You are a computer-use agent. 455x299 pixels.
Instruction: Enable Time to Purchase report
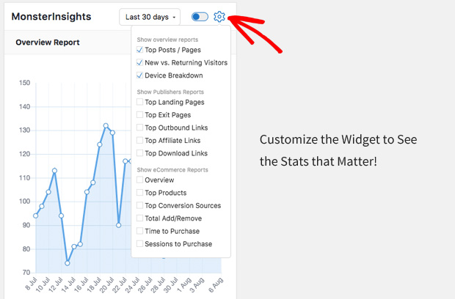click(x=139, y=231)
